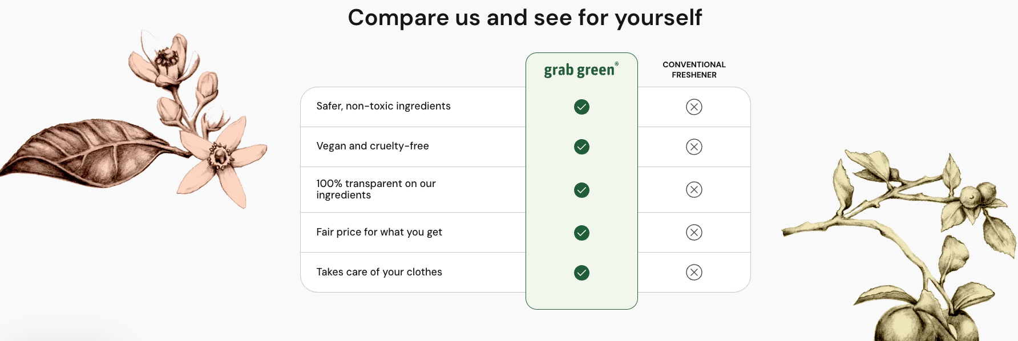Select the Conventional Freshener column header
This screenshot has width=1018, height=341.
coord(694,70)
